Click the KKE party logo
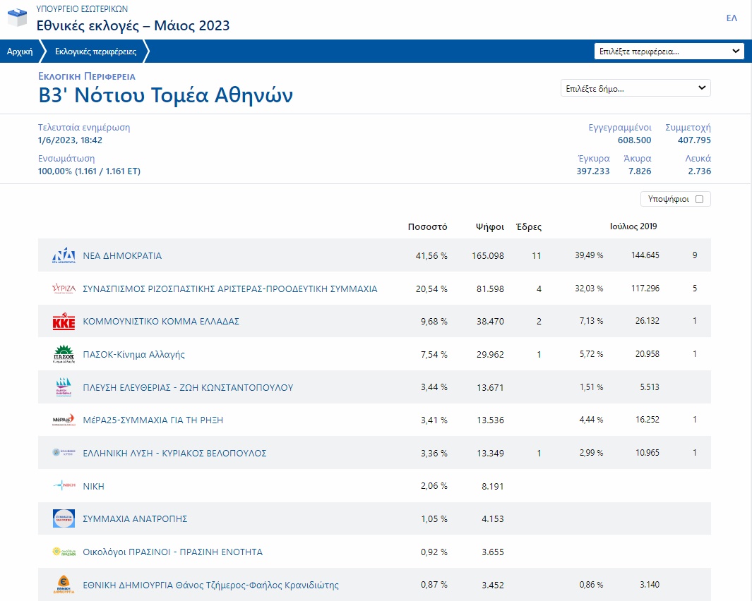 (x=64, y=322)
